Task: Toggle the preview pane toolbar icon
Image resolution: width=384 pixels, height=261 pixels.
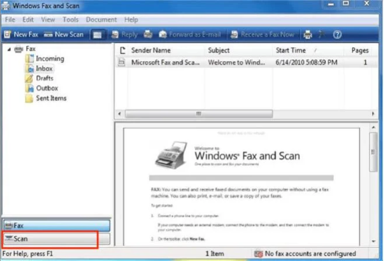Action: [97, 35]
